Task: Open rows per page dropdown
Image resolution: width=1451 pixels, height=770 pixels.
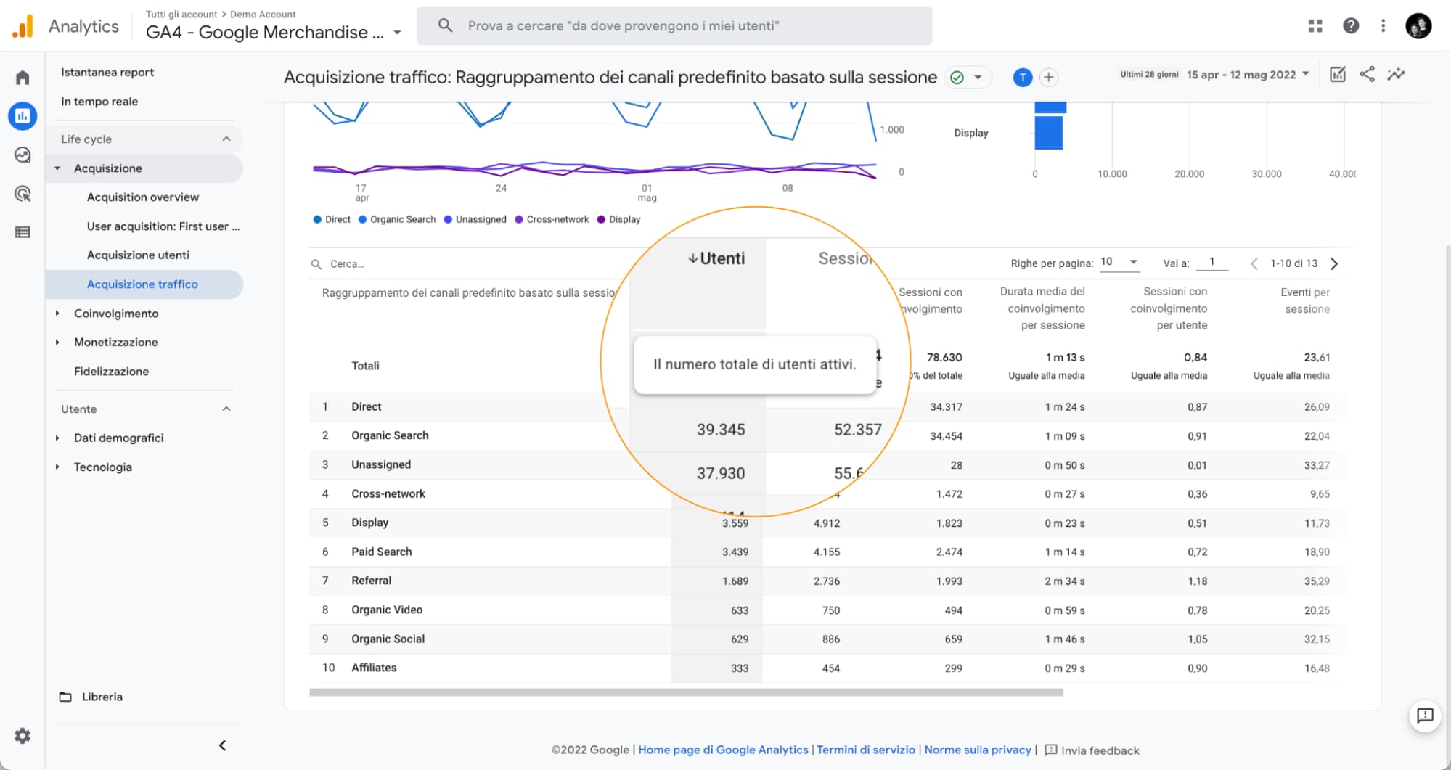Action: click(x=1119, y=263)
